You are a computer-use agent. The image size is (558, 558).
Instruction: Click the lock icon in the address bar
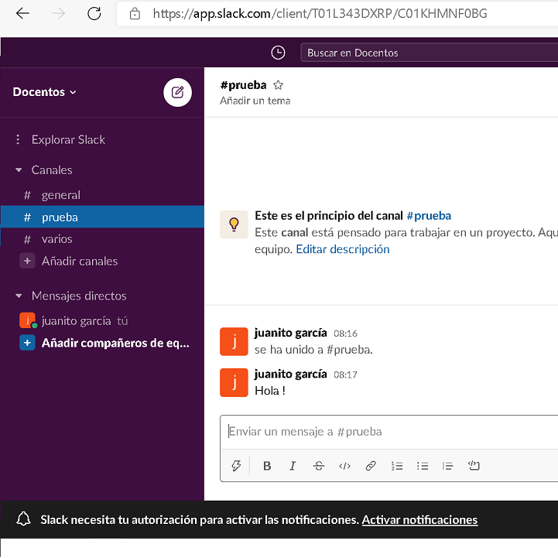coord(135,14)
